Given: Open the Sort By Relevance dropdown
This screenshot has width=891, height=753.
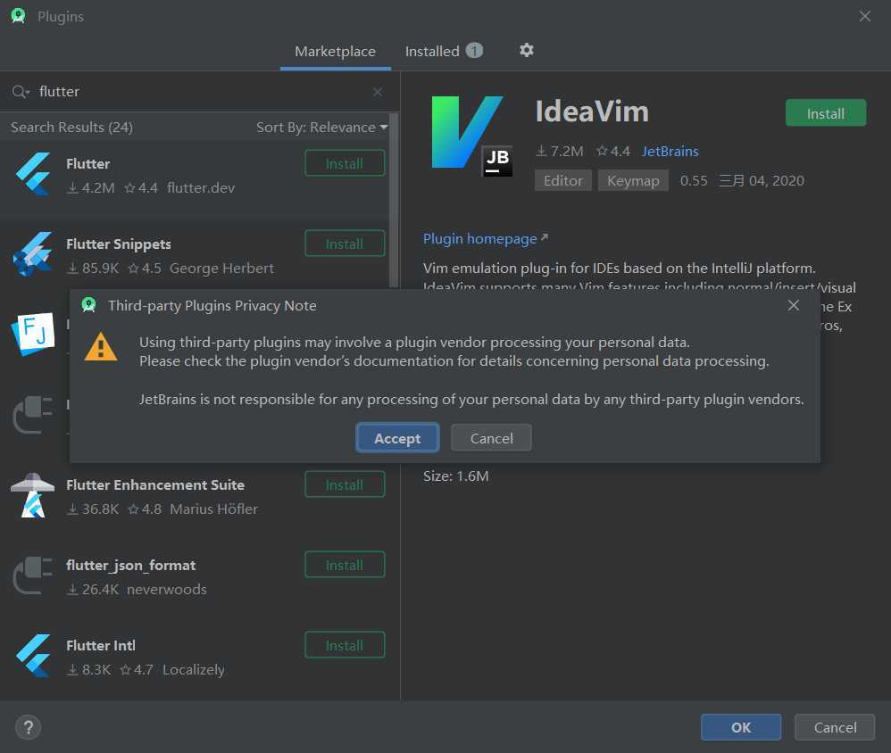Looking at the screenshot, I should click(x=321, y=128).
